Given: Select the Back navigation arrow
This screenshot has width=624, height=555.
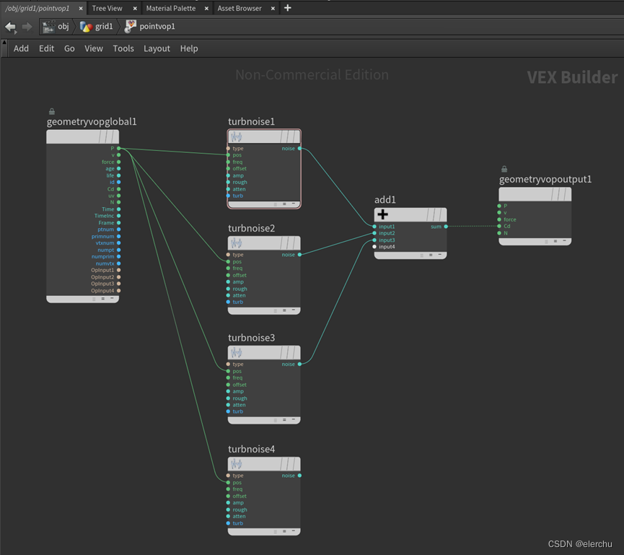Looking at the screenshot, I should (x=10, y=27).
